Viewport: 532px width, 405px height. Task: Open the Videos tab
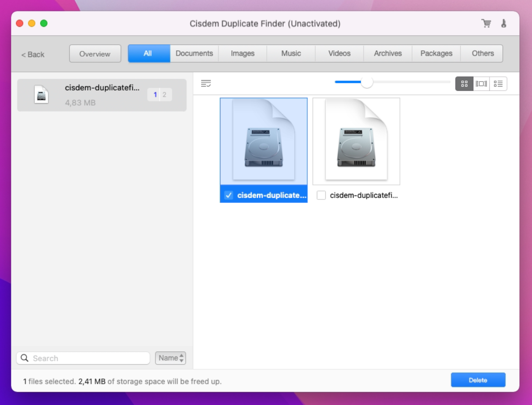pos(339,54)
